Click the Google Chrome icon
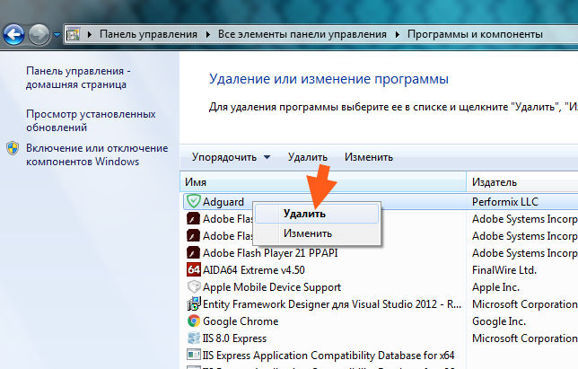578x369 pixels. 194,321
